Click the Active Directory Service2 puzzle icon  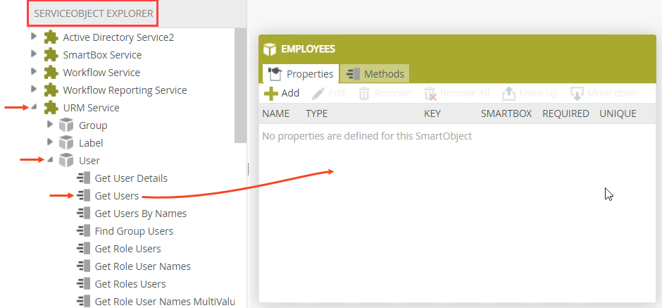click(x=51, y=37)
